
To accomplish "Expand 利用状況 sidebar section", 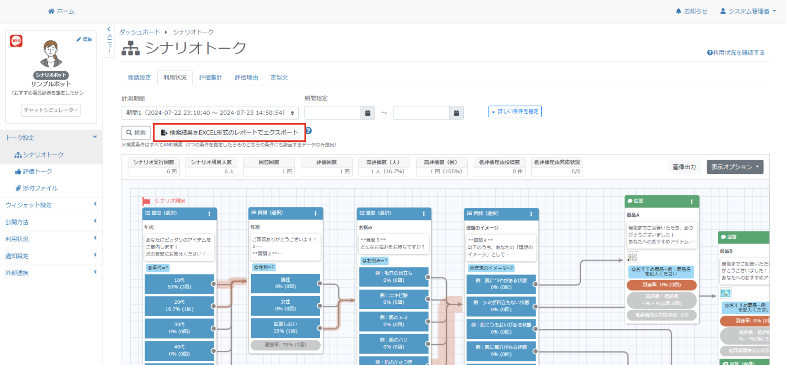I will tap(51, 238).
